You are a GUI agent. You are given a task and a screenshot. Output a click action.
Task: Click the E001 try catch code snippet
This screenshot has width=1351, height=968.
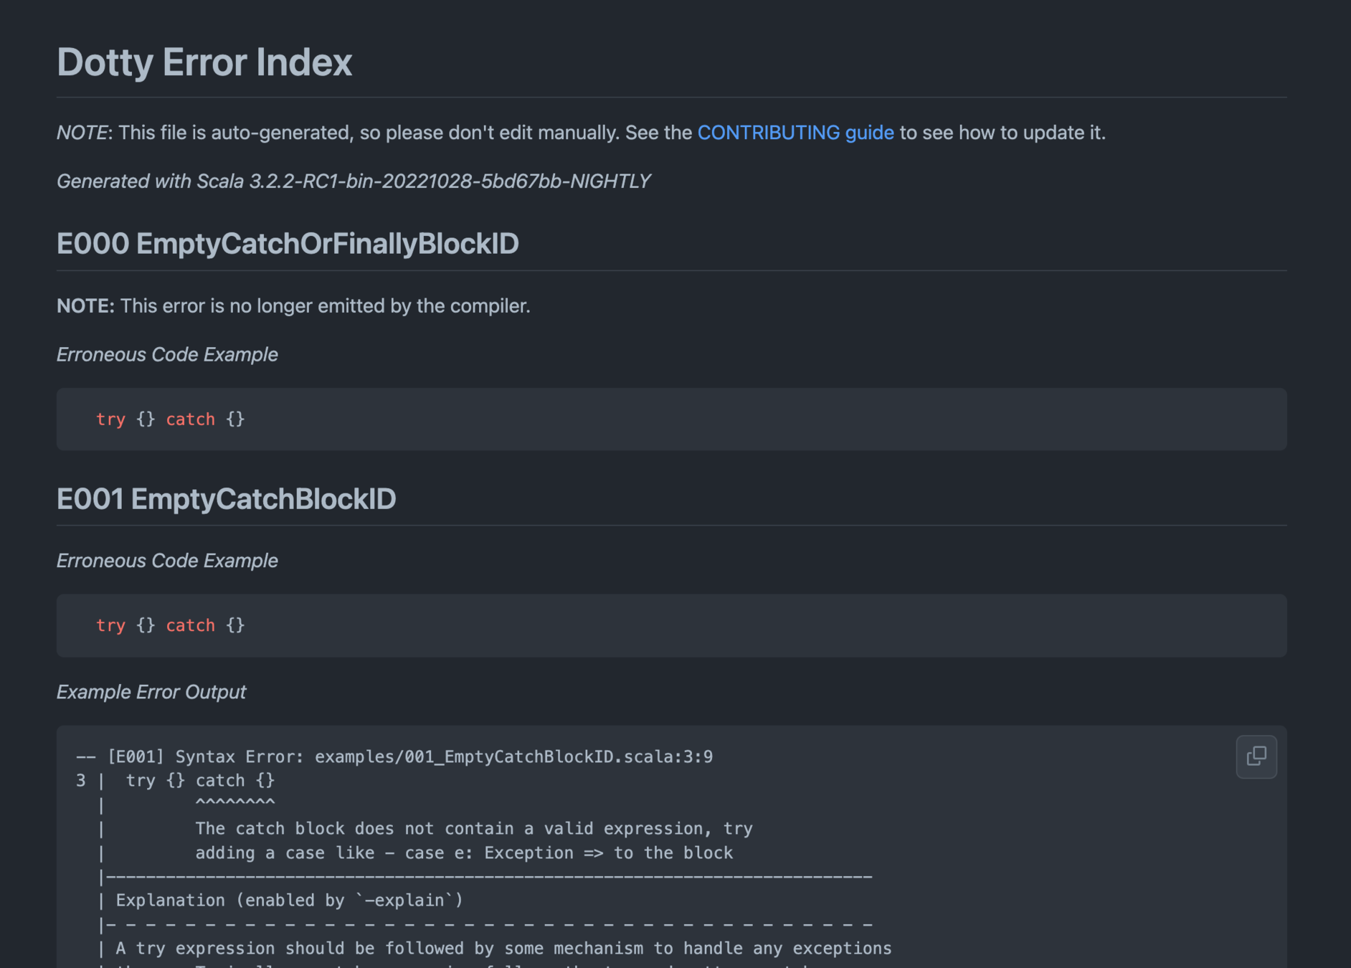tap(171, 625)
